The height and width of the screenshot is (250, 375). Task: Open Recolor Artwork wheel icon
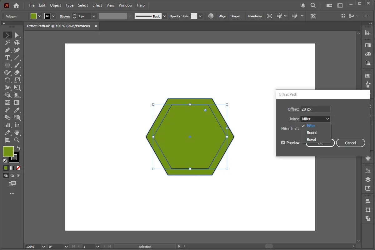coord(211,16)
